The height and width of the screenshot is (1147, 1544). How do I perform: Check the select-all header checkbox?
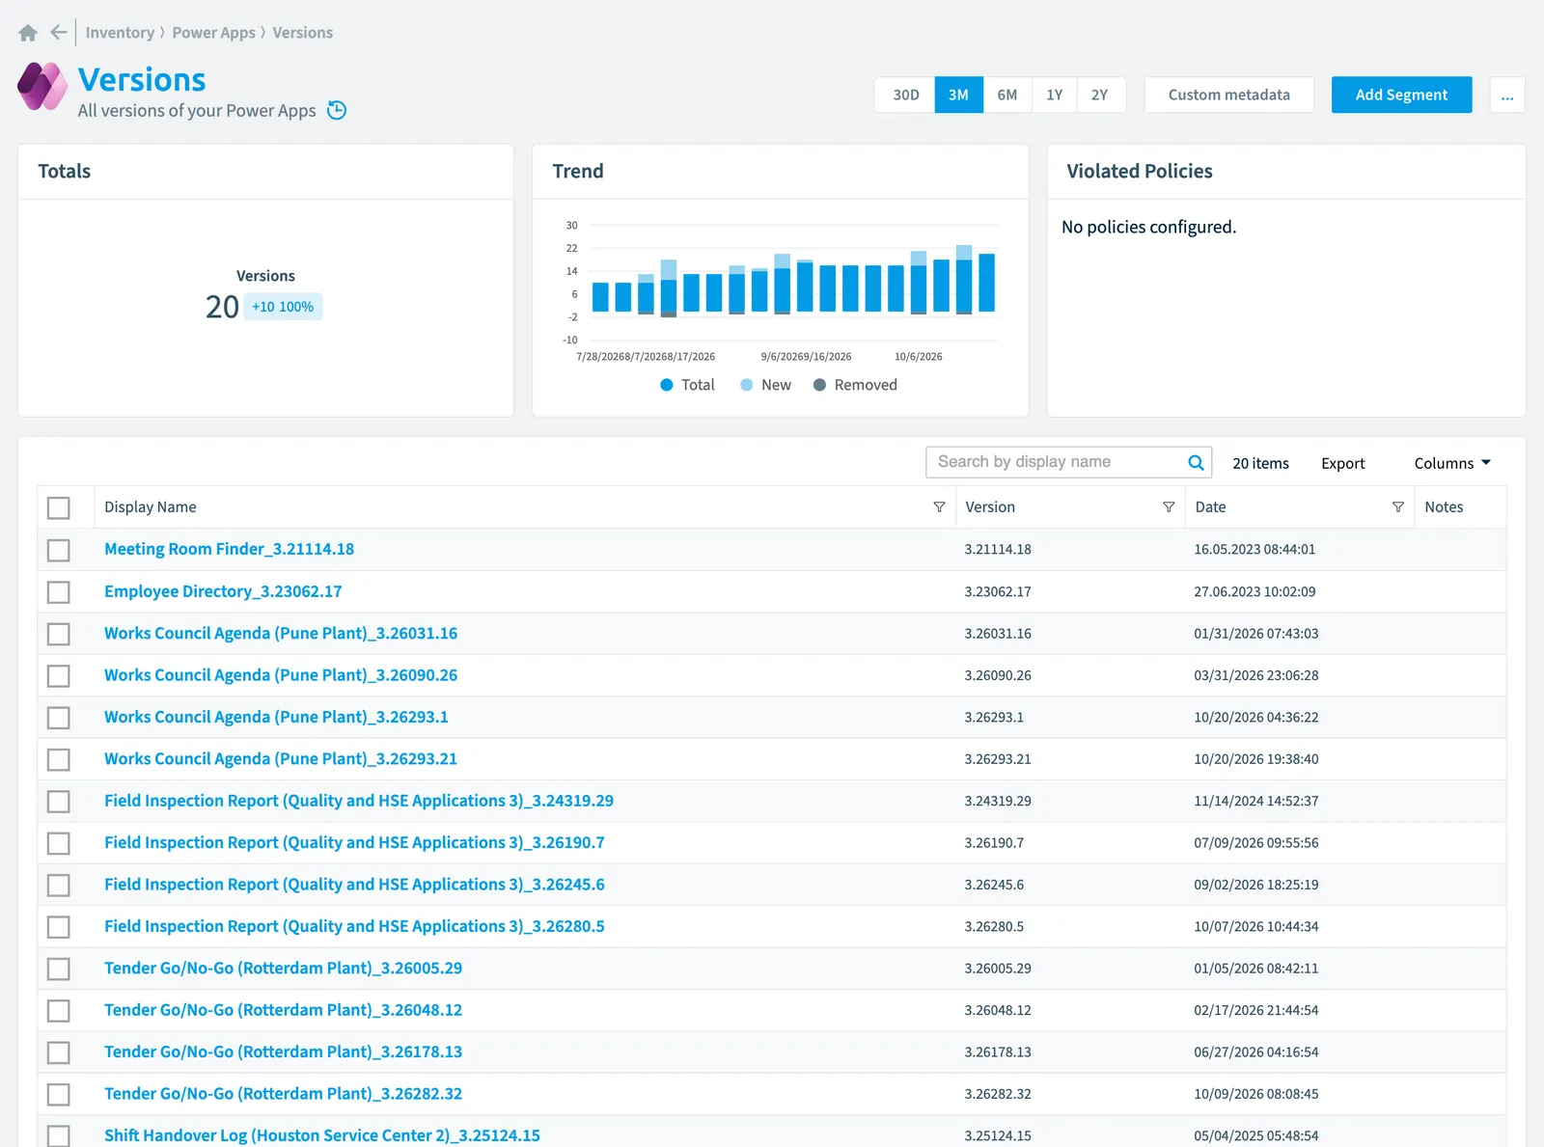click(x=59, y=507)
